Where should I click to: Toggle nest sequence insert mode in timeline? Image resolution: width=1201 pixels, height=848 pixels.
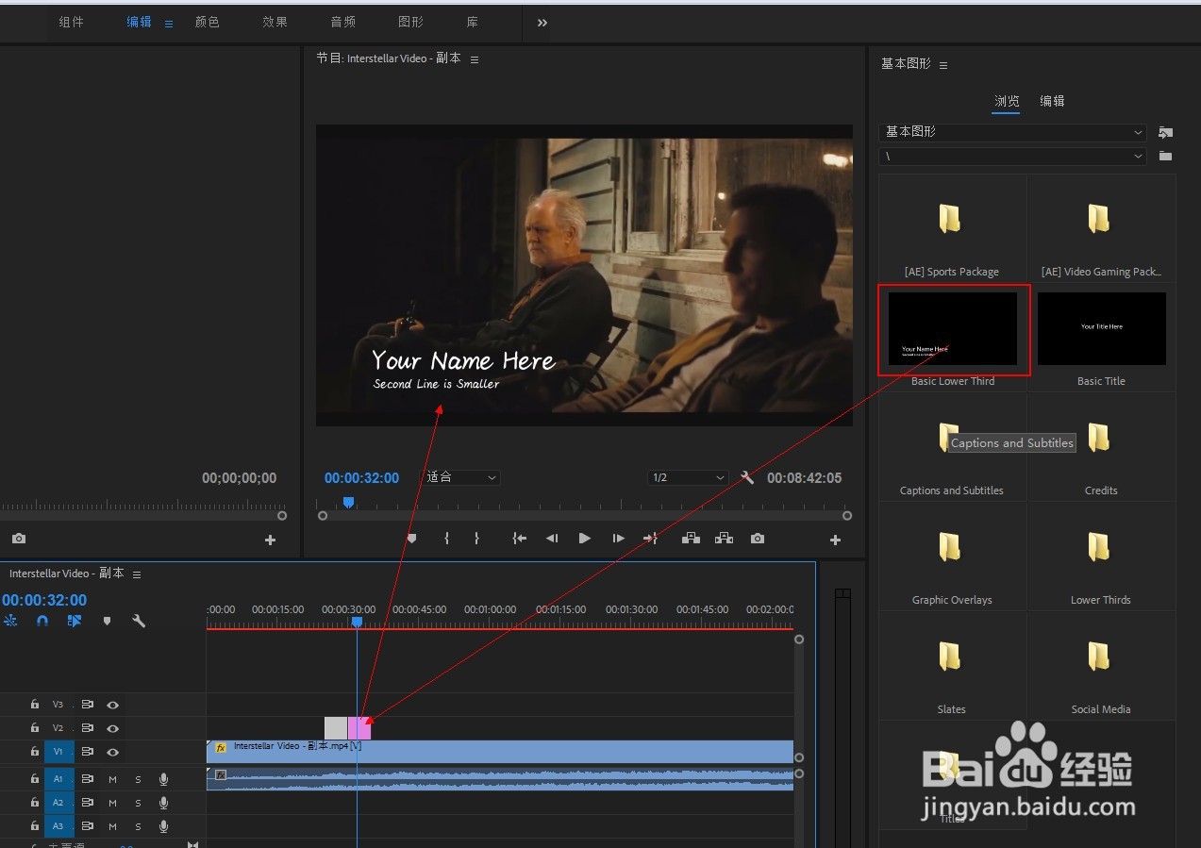(11, 621)
